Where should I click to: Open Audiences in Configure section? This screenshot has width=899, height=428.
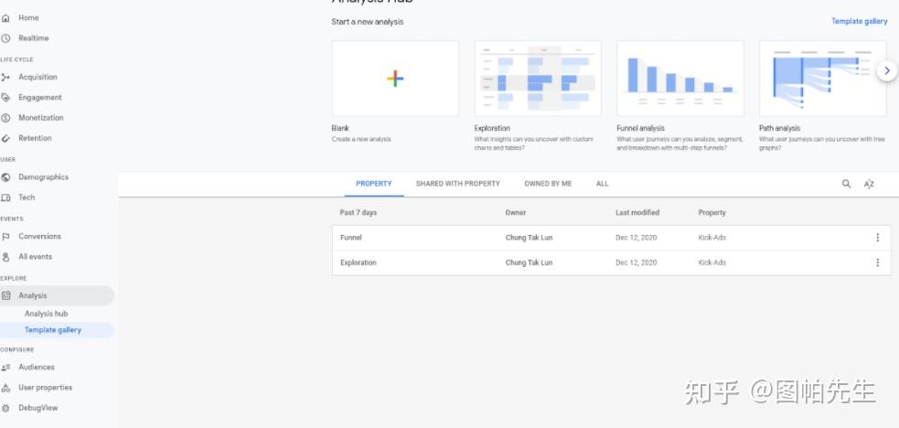click(36, 368)
